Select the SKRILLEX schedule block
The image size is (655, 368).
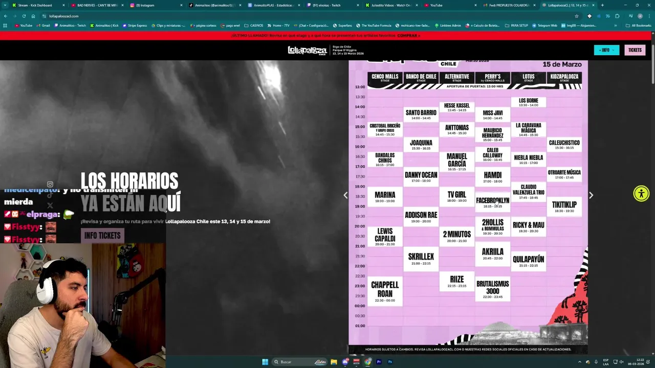421,259
